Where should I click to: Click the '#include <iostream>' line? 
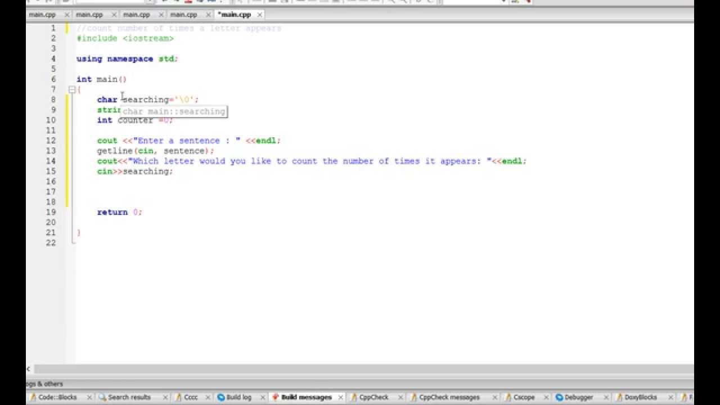click(x=125, y=38)
